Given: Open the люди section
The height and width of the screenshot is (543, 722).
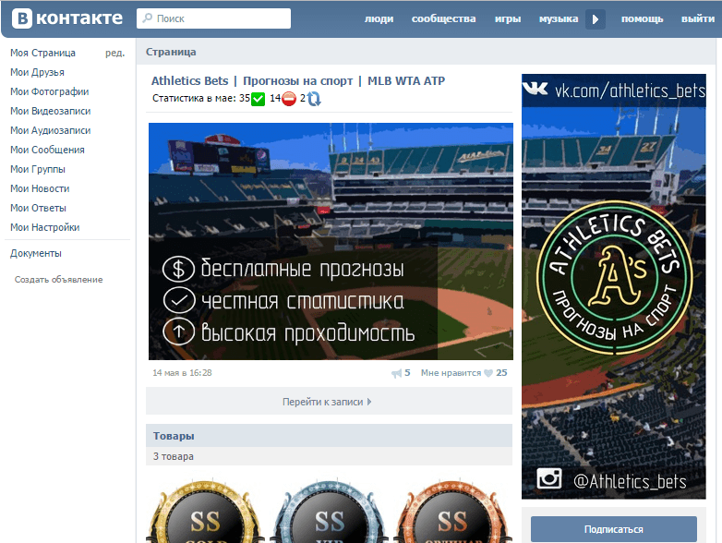Looking at the screenshot, I should click(379, 18).
